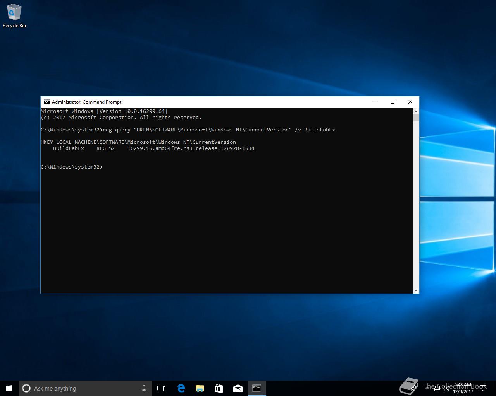This screenshot has height=396, width=496.
Task: Click 'Administrator: Command Prompt' title text
Action: [86, 102]
